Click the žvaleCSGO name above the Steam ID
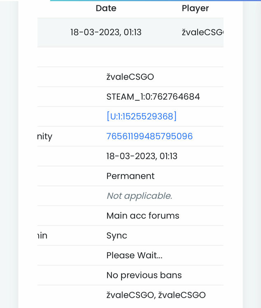Image resolution: width=261 pixels, height=308 pixels. coord(130,77)
